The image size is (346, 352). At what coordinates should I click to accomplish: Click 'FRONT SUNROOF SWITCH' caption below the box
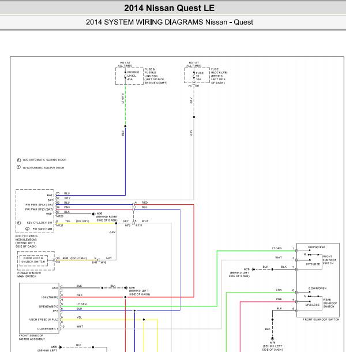tap(321, 320)
